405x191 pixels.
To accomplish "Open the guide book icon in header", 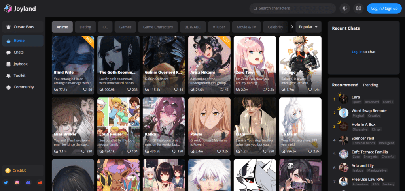I will 358,8.
